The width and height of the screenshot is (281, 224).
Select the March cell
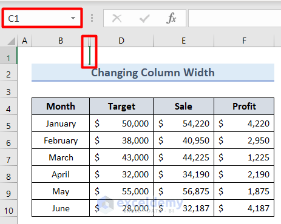61,157
